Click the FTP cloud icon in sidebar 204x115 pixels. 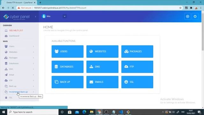(x=6, y=80)
